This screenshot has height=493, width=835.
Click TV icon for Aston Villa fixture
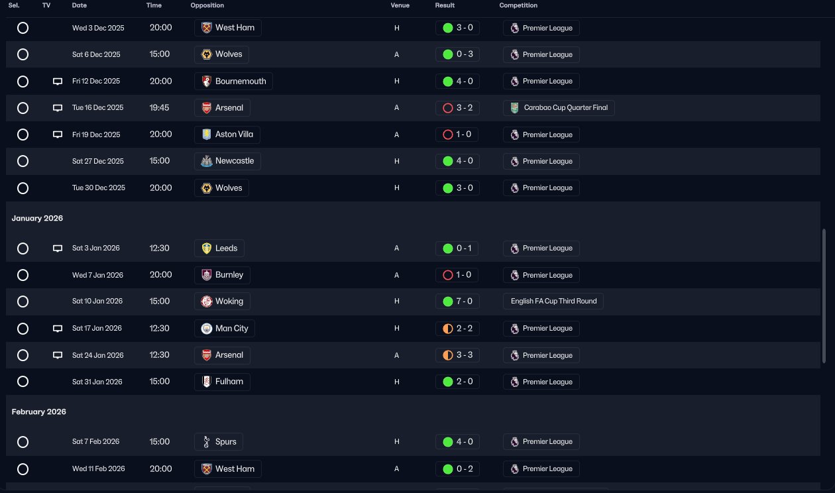point(58,135)
